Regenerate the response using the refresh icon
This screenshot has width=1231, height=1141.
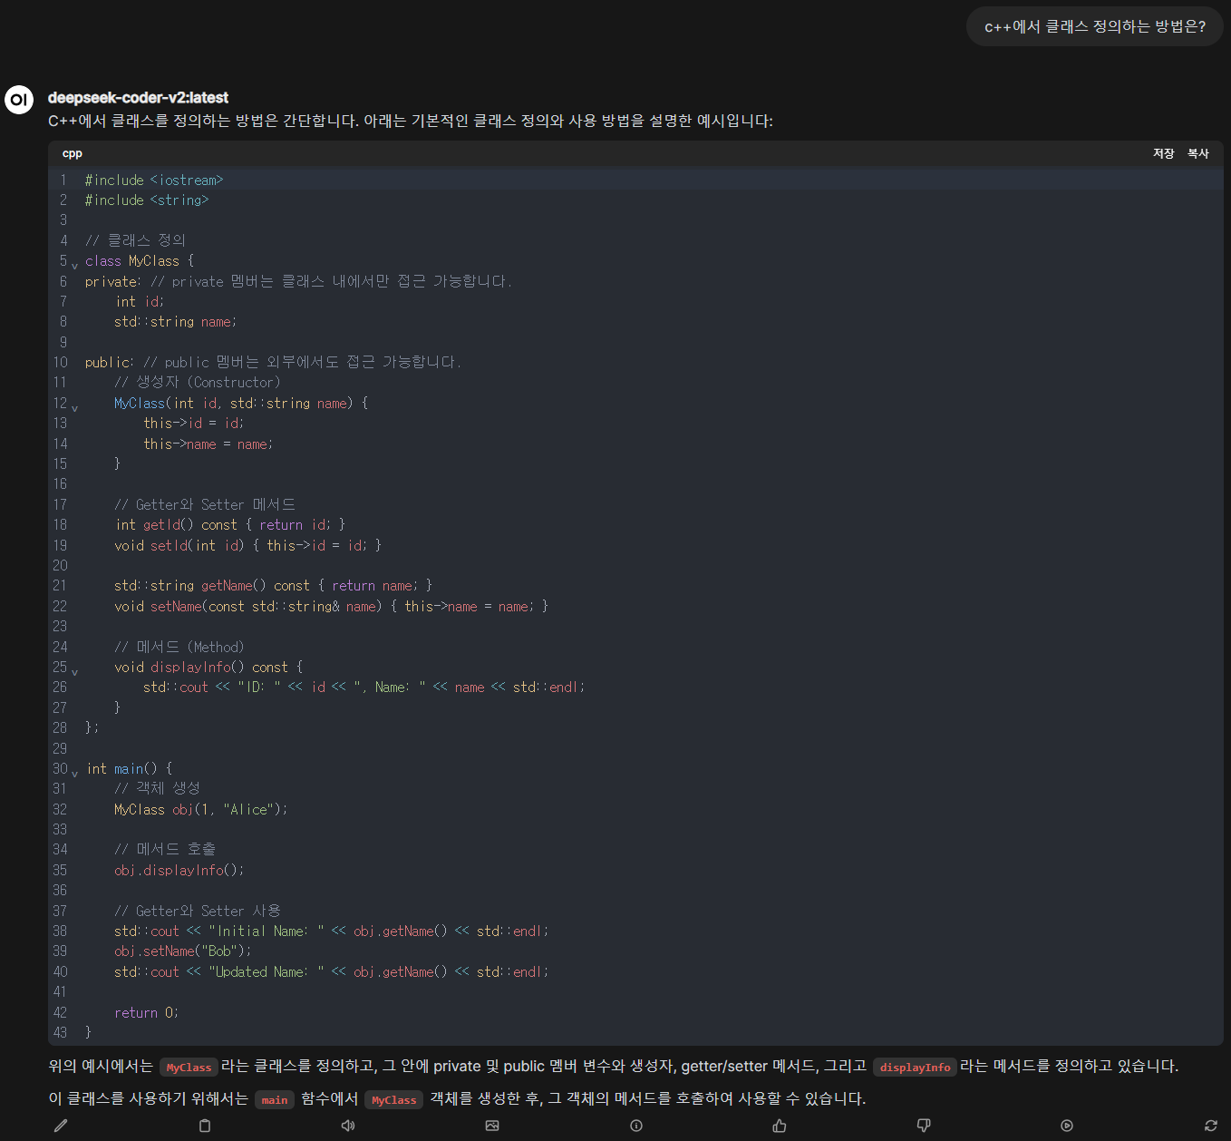1211,1126
